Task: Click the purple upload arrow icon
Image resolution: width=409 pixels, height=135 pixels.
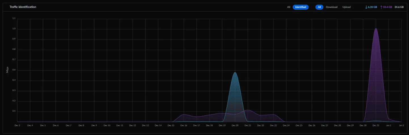Action: (x=381, y=7)
